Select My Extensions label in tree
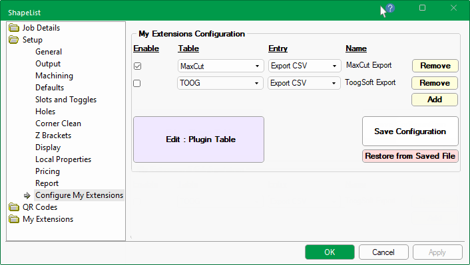 (x=48, y=219)
